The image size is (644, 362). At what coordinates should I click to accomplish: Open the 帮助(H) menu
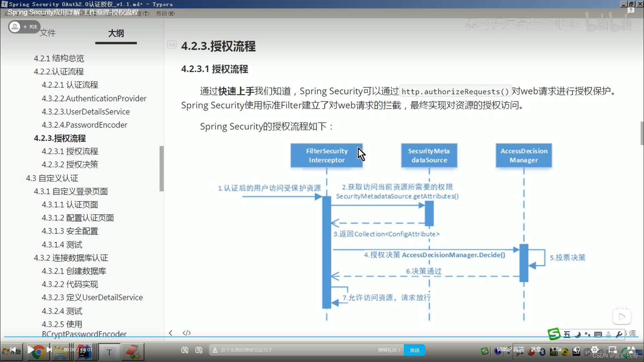click(x=165, y=13)
